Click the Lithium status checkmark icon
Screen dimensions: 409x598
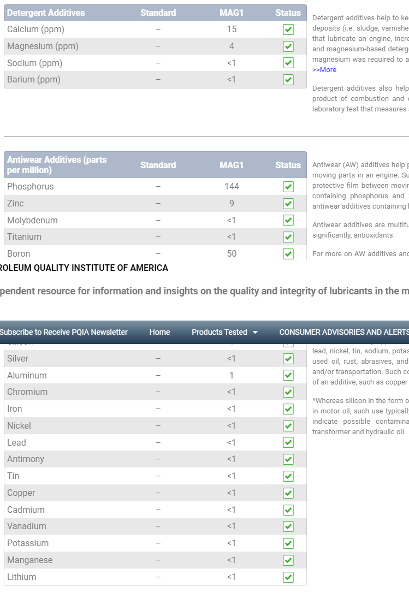coord(288,577)
